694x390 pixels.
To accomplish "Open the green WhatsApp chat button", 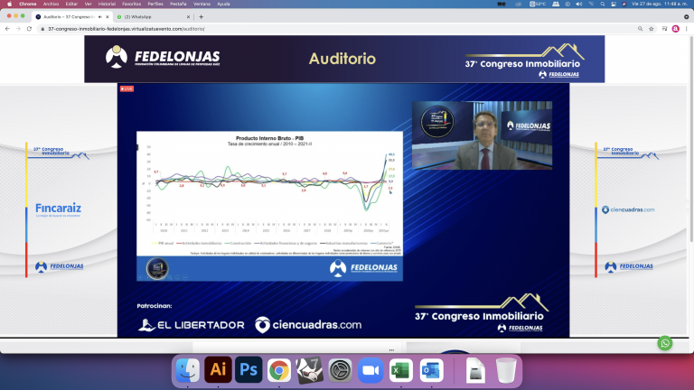I will [x=665, y=343].
